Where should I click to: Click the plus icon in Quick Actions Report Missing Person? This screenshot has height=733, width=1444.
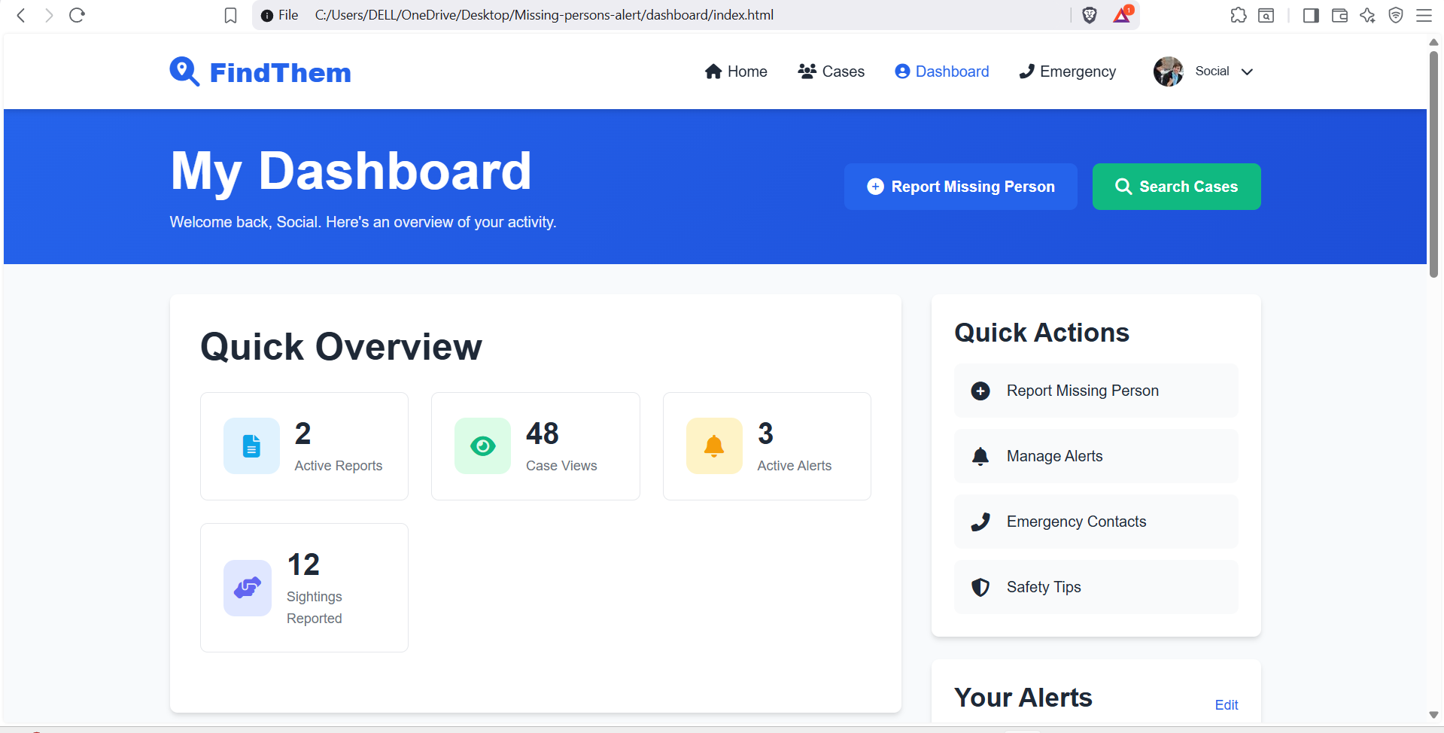(x=980, y=391)
